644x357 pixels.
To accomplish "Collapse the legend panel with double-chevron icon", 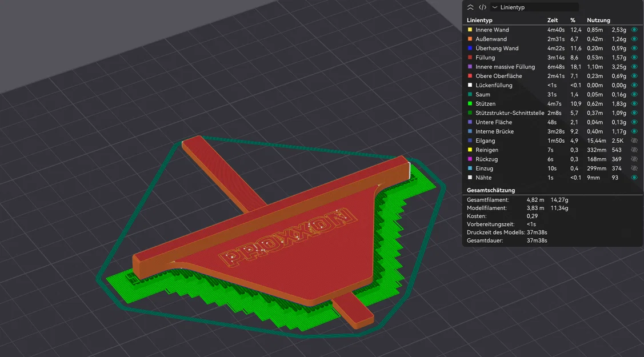I will tap(470, 7).
